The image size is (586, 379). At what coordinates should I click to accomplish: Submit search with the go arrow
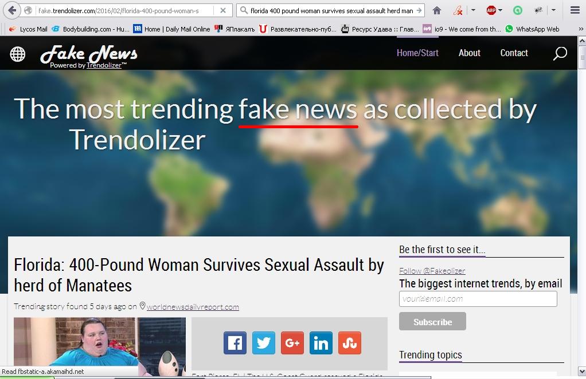(x=419, y=10)
